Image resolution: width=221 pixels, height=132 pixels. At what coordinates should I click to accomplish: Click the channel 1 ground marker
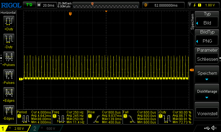click(x=21, y=79)
